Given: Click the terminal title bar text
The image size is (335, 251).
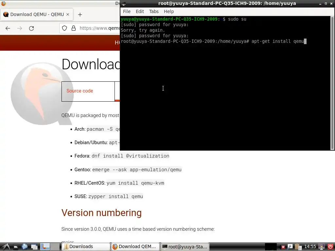Looking at the screenshot, I should click(227, 3).
